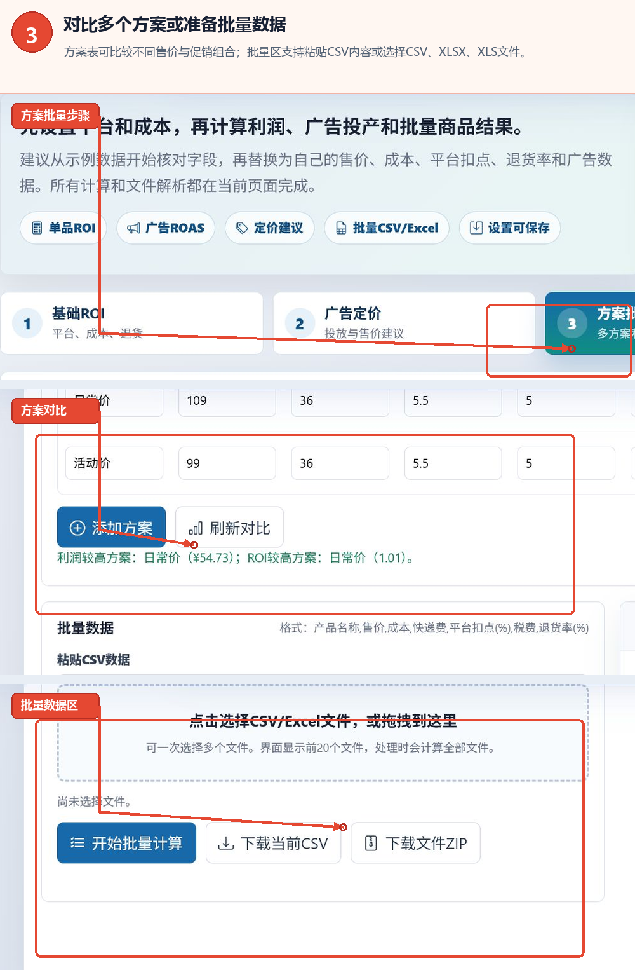
Task: Edit the 5 field in 活动价 row
Action: tap(566, 463)
